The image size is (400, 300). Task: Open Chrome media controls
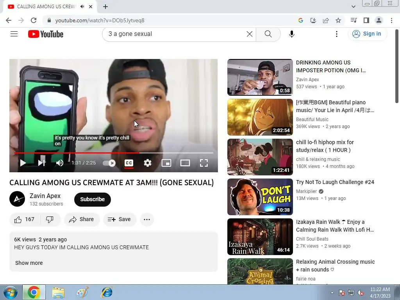click(x=354, y=20)
